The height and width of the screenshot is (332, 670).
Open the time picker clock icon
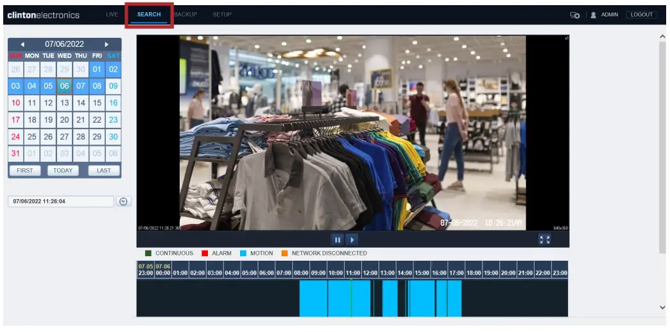(x=123, y=201)
